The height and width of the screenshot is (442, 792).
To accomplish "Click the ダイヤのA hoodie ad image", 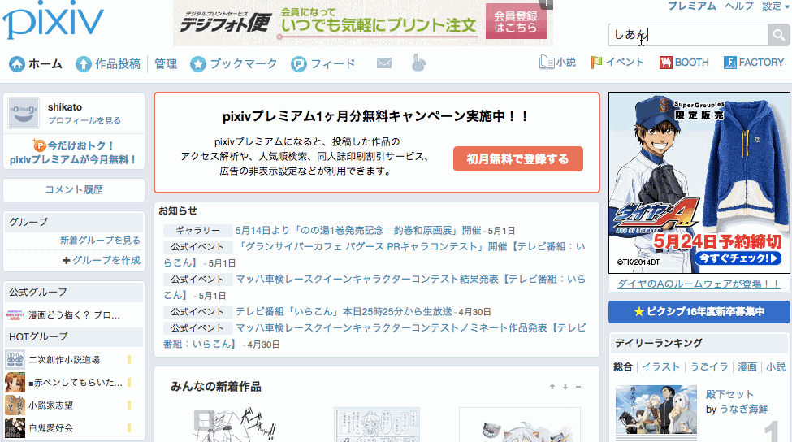I will (699, 183).
